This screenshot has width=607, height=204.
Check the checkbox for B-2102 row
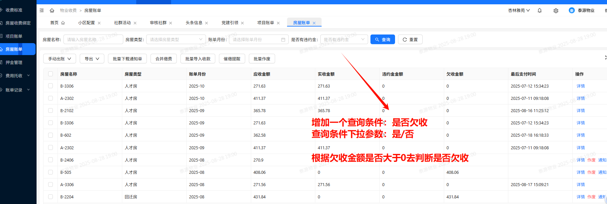pos(51,110)
